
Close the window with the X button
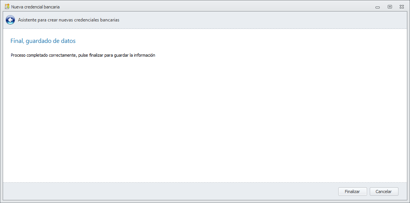point(401,7)
